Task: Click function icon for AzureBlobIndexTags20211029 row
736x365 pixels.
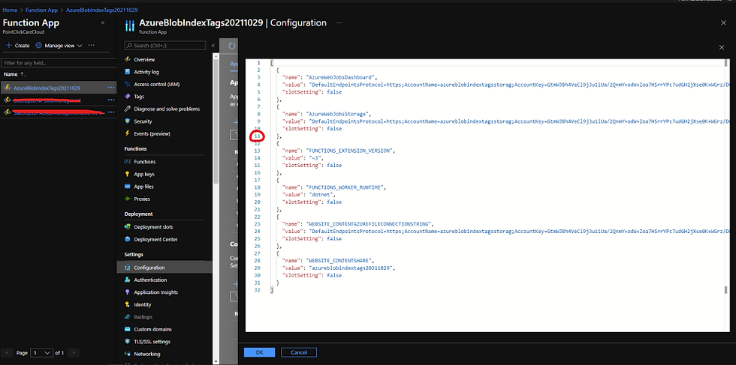Action: (x=7, y=88)
